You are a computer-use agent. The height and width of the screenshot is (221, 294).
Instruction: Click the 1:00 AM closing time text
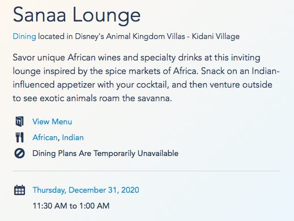94,206
